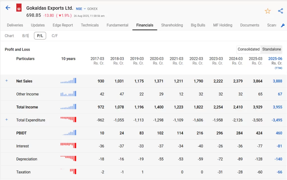Switch to Standalone view
Screen dimensions: 287x180
coord(271,49)
